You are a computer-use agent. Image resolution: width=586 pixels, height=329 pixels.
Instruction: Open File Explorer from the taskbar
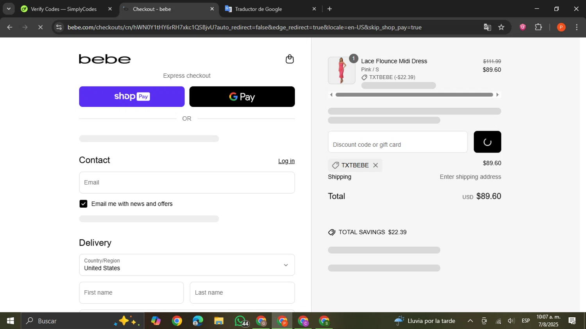point(219,321)
